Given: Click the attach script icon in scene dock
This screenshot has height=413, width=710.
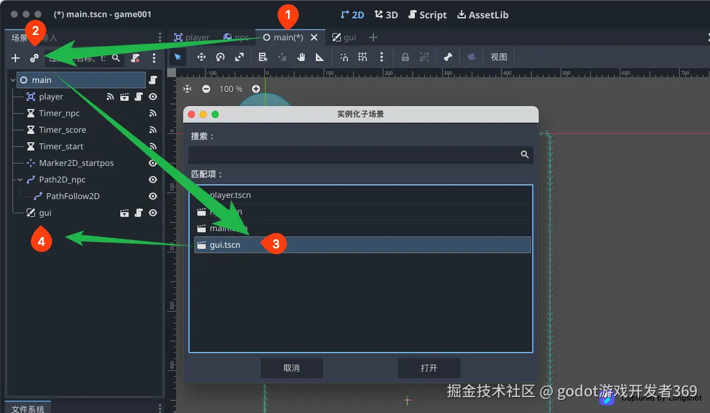Looking at the screenshot, I should [135, 58].
